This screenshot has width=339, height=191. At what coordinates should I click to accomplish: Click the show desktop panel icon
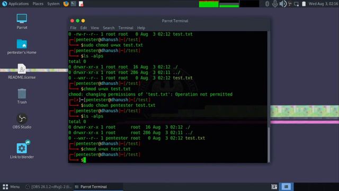pos(274,187)
